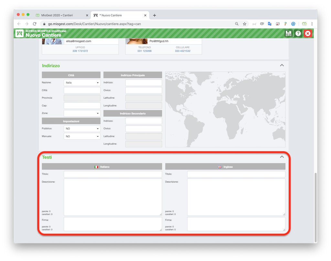Click the Italiano Titolo field
This screenshot has width=331, height=261.
tap(113, 174)
